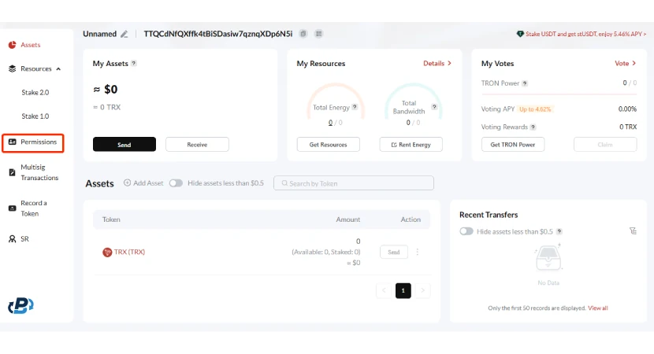
Task: Click the Claim button
Action: [x=605, y=145]
